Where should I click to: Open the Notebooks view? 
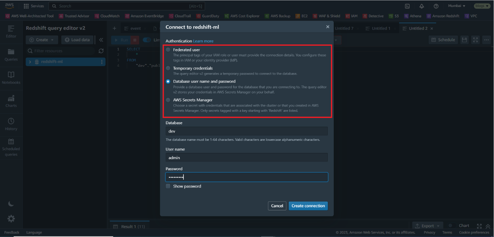pos(11,78)
